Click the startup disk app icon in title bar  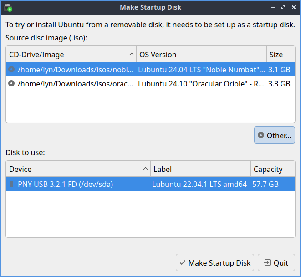pos(8,7)
